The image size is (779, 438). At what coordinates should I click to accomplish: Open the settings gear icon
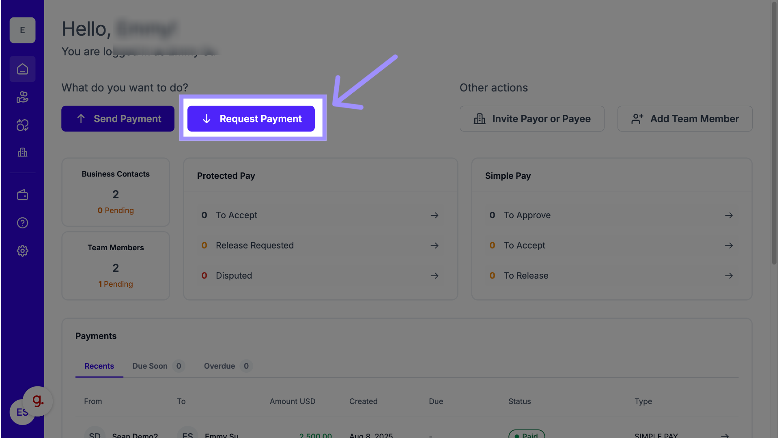coord(22,251)
